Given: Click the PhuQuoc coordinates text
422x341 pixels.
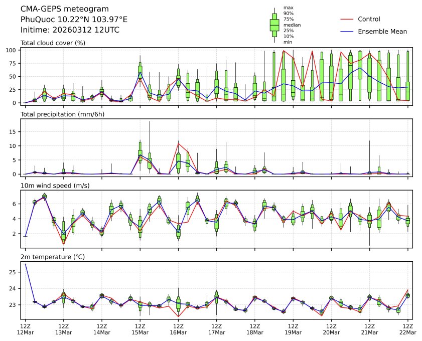Looking at the screenshot, I should [74, 19].
